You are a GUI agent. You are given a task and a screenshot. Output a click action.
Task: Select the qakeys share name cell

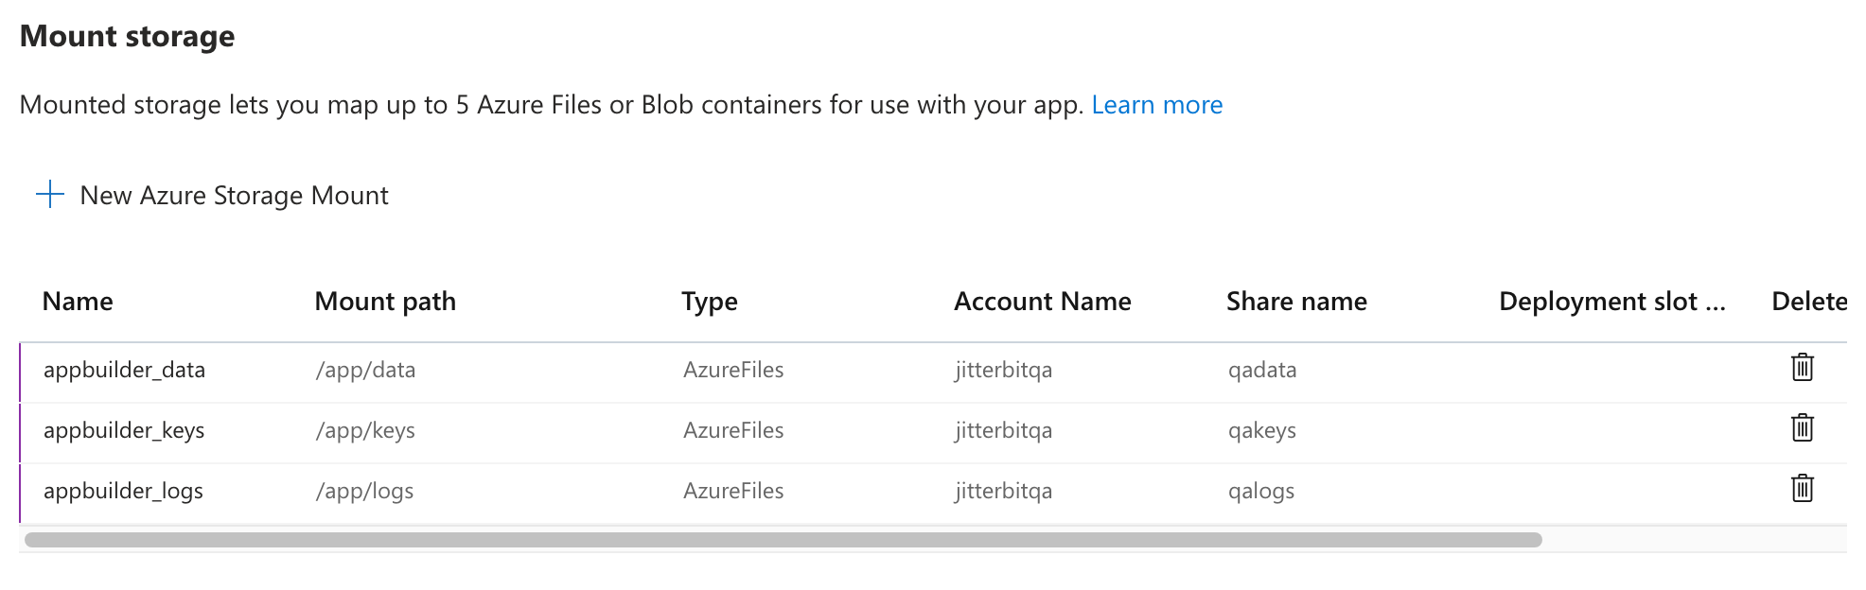click(1261, 430)
